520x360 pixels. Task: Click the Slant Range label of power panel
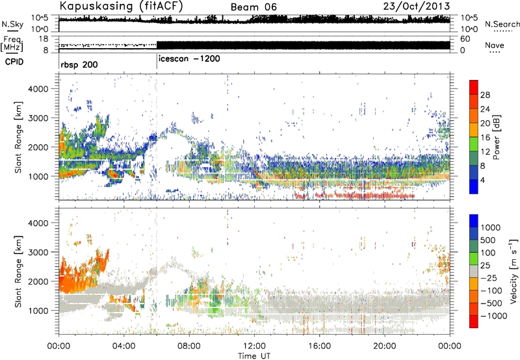click(19, 137)
